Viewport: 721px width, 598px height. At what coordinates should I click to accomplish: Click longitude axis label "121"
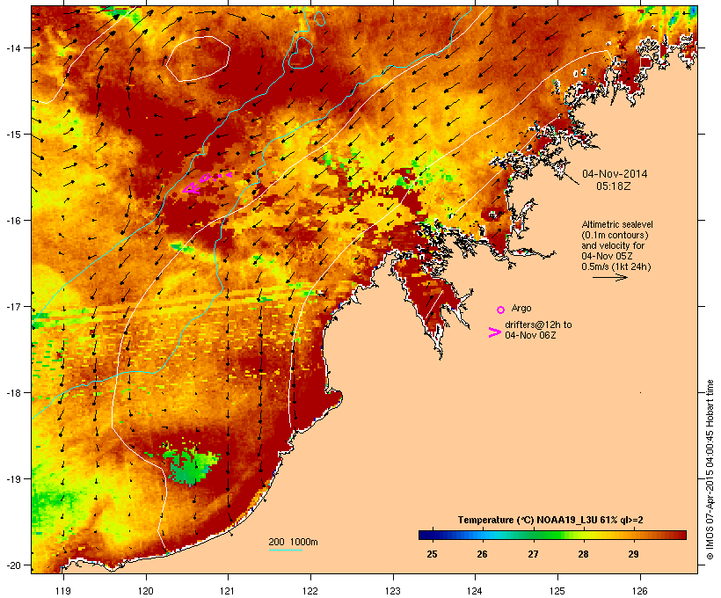coord(228,591)
